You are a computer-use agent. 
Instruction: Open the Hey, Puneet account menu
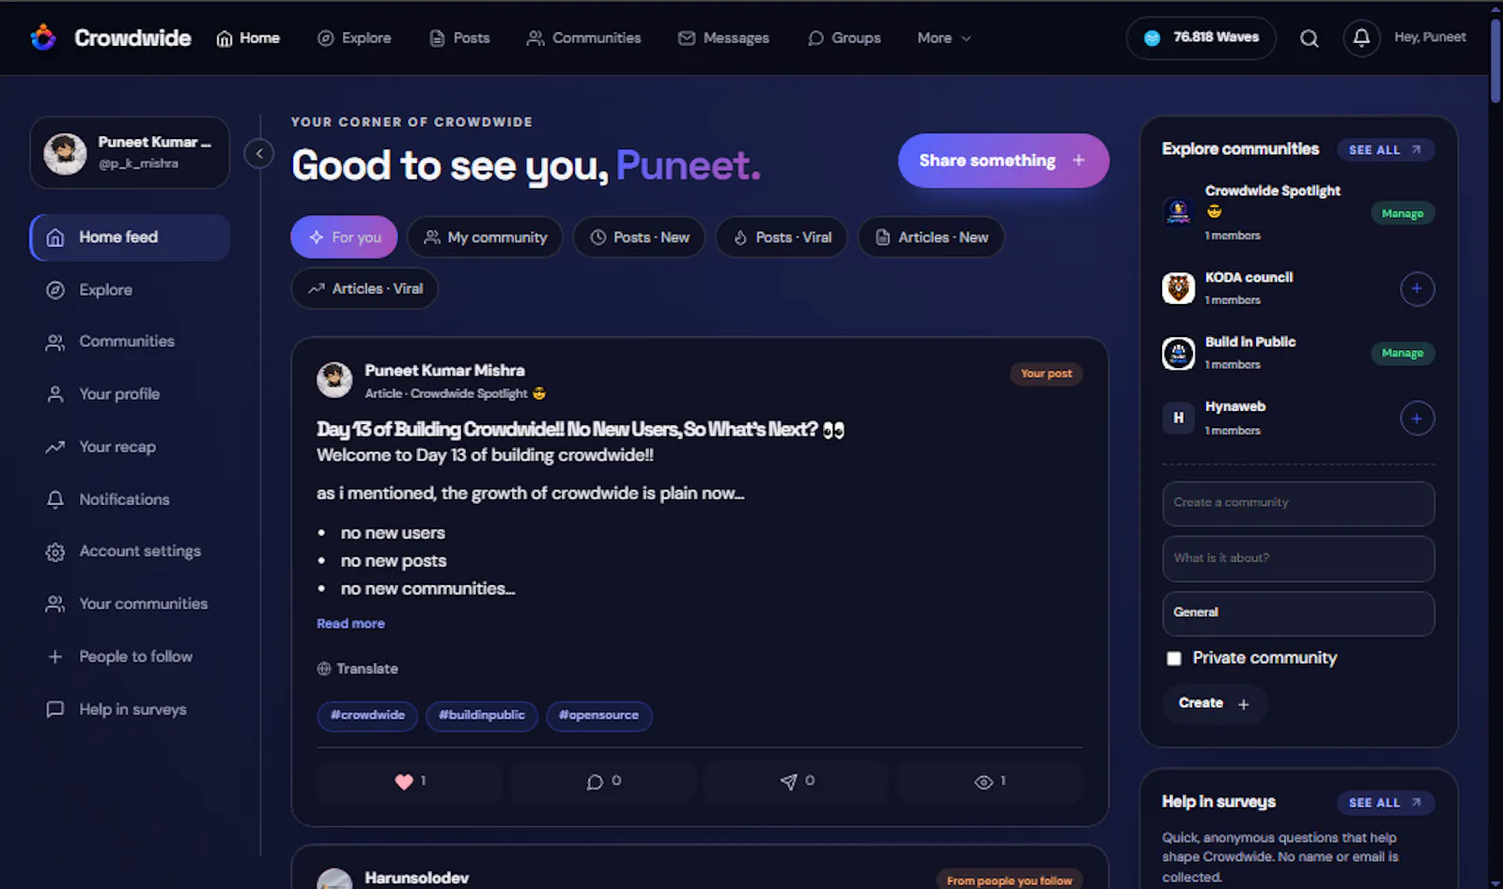[1430, 38]
